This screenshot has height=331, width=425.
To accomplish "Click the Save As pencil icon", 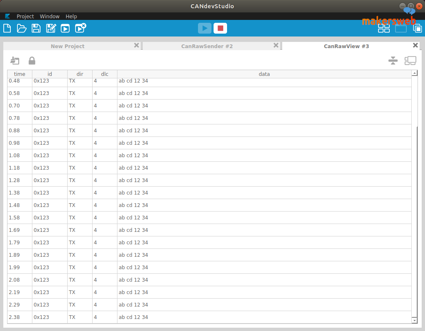I will pos(51,28).
